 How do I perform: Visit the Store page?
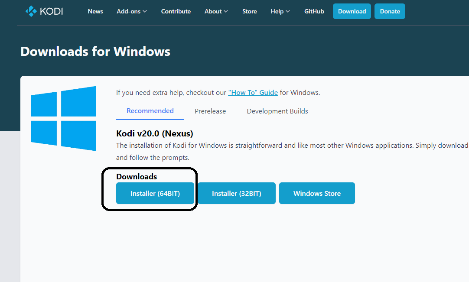coord(250,11)
